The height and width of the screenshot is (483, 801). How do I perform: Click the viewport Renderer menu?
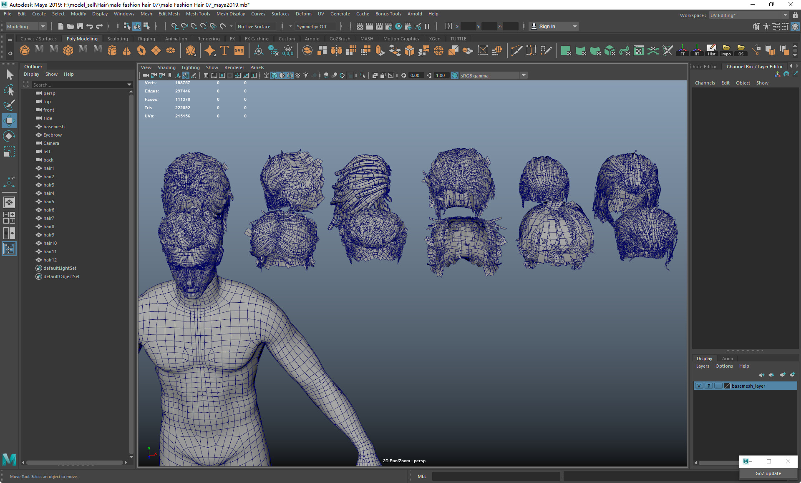click(234, 67)
